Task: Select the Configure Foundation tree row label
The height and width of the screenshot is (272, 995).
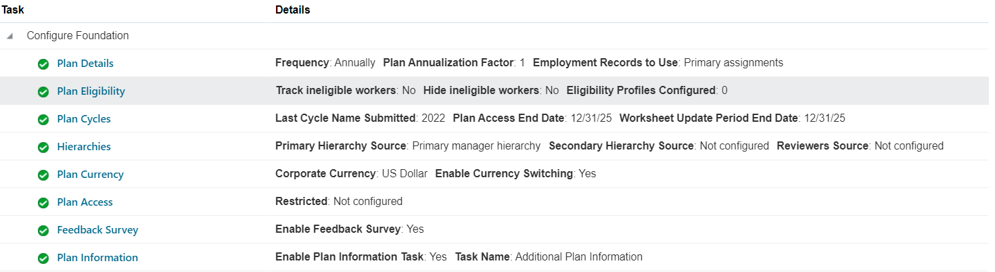Action: tap(78, 36)
